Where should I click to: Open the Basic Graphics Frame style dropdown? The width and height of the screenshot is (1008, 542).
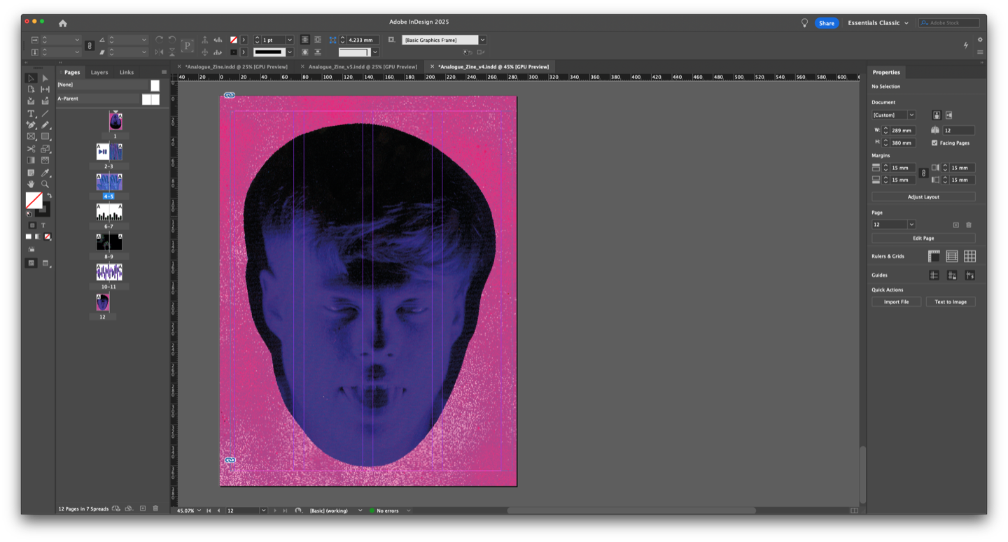[x=482, y=40]
